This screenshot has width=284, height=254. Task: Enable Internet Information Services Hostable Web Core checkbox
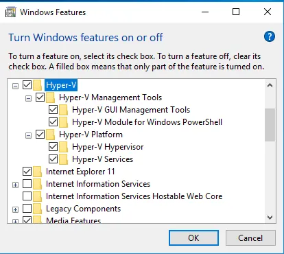point(27,196)
